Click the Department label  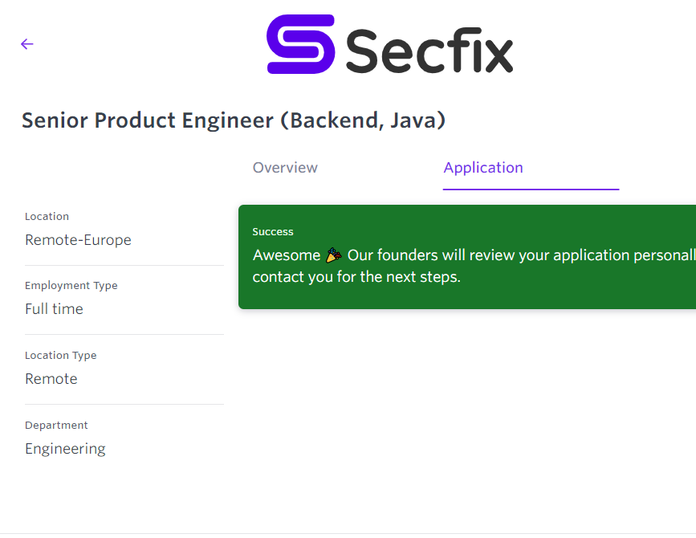(56, 426)
